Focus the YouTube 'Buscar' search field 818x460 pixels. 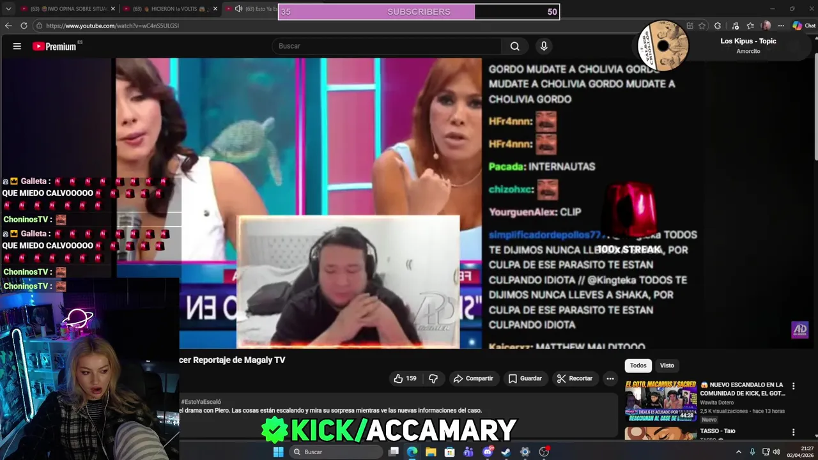click(x=387, y=46)
